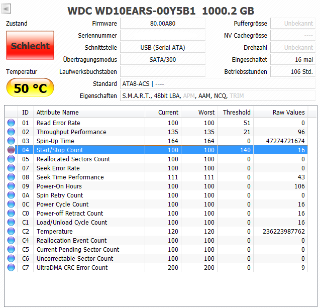The width and height of the screenshot is (320, 308).
Task: Click the Current column header
Action: 163,112
